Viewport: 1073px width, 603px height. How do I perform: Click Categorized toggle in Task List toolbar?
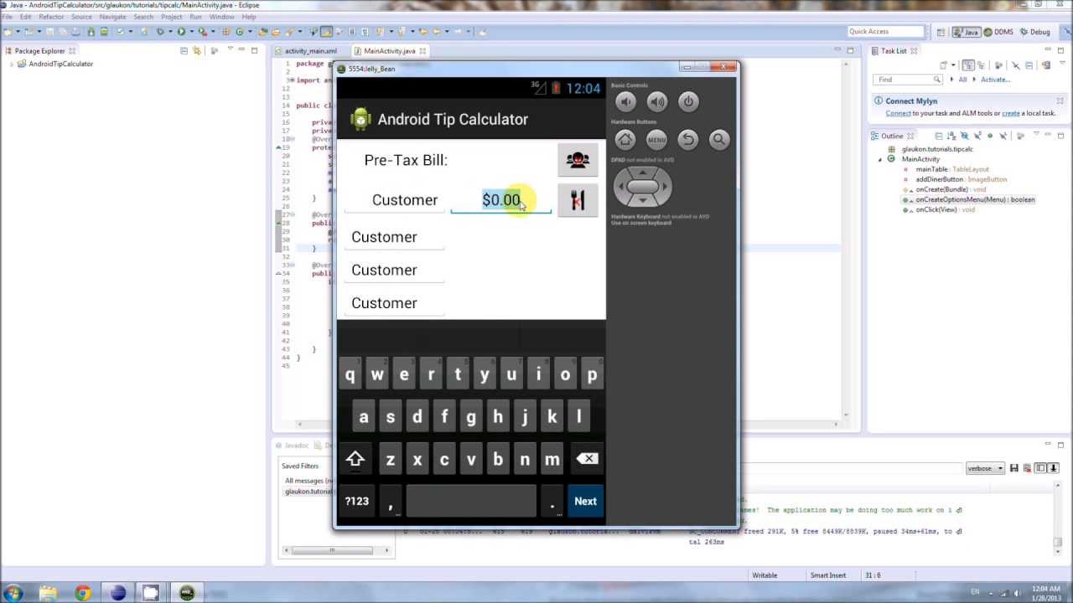968,65
